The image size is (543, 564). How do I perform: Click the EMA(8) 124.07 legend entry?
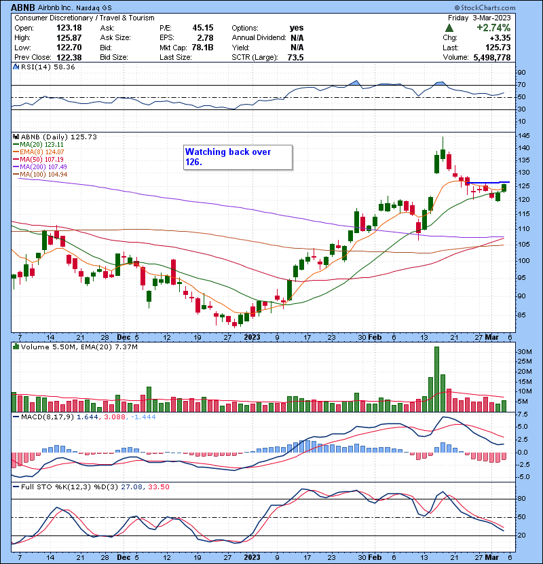[39, 152]
